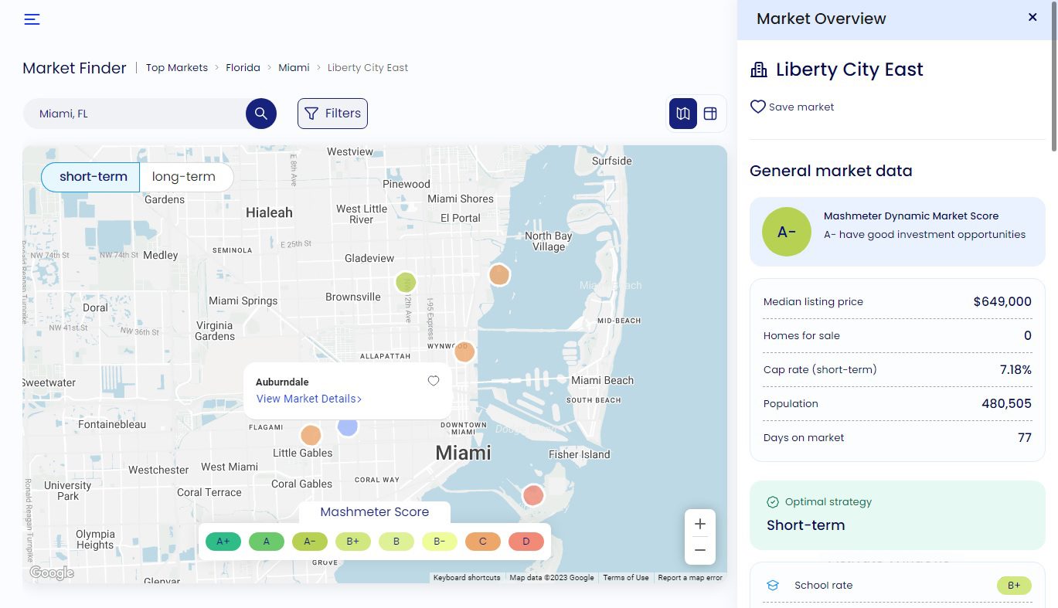
Task: Click inside the Miami, FL search field
Action: [x=131, y=113]
